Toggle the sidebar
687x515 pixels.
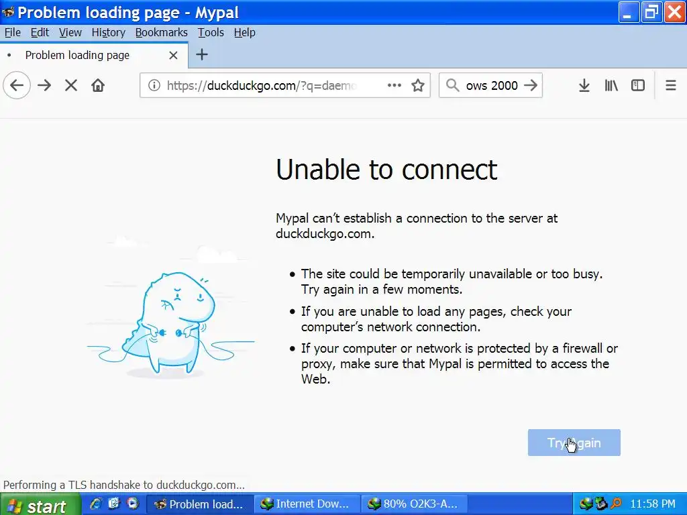tap(638, 85)
